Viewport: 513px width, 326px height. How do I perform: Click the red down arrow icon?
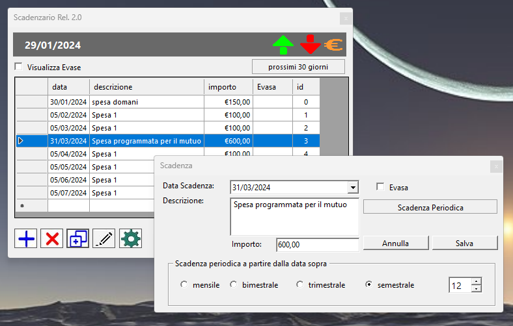(310, 44)
